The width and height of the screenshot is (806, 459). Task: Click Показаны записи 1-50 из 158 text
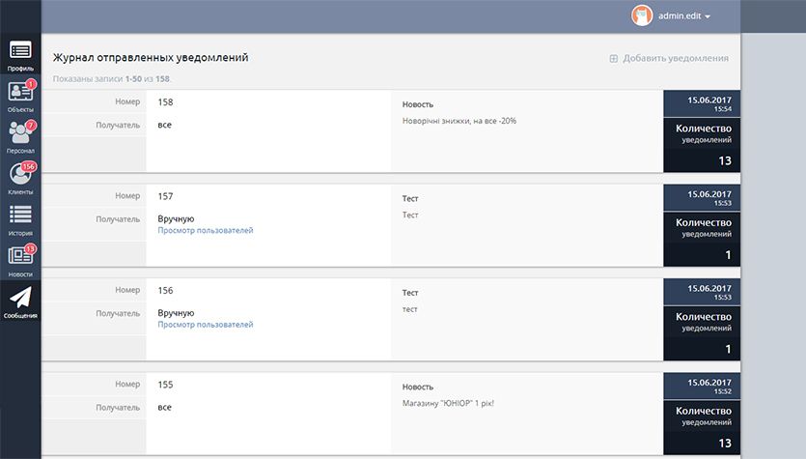click(111, 78)
